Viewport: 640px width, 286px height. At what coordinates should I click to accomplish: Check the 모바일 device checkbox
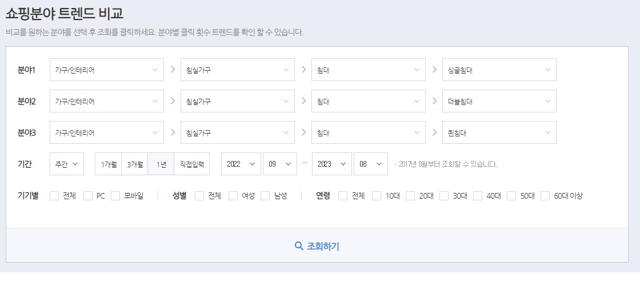click(115, 196)
